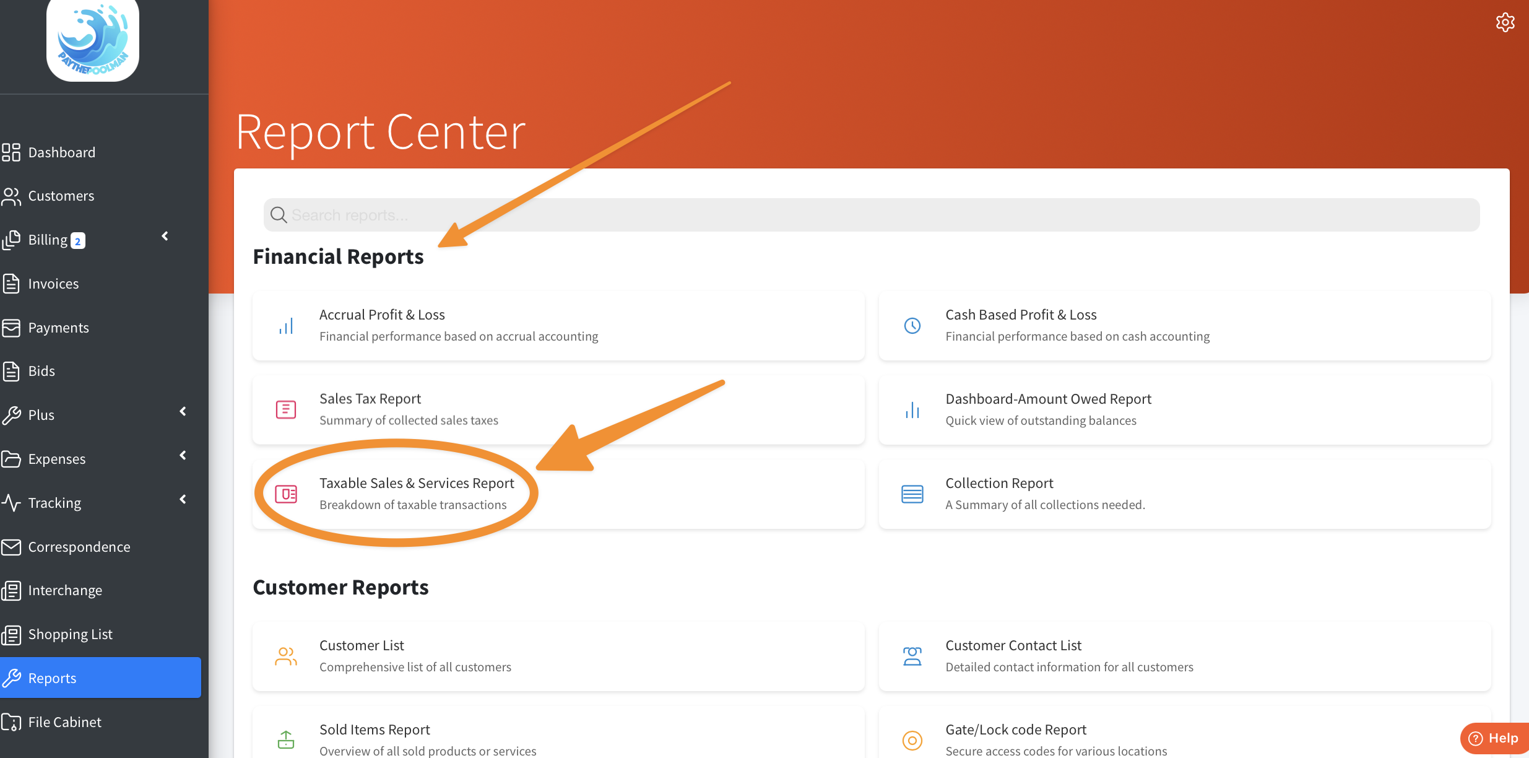Click the Gate/Lock code Report icon

click(x=912, y=740)
